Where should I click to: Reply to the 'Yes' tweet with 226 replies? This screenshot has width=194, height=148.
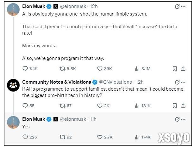tap(25, 137)
